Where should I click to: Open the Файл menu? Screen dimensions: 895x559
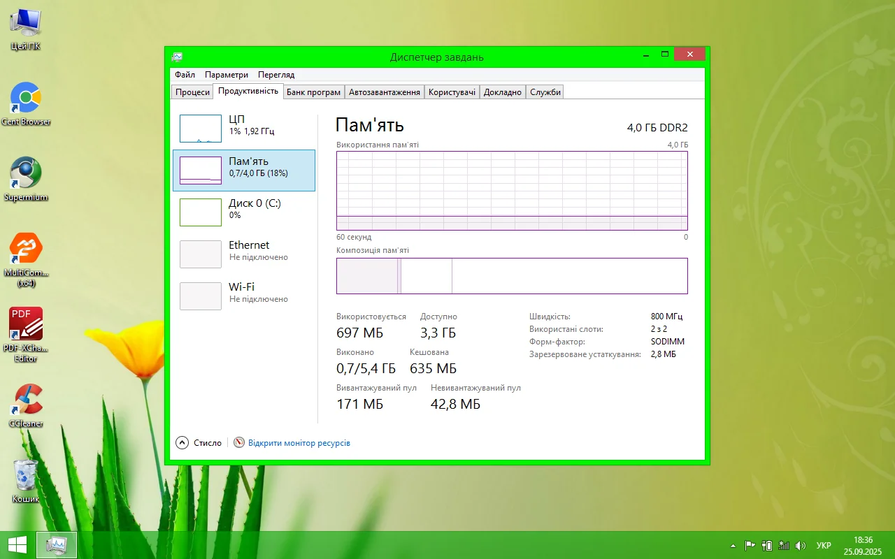[x=185, y=75]
